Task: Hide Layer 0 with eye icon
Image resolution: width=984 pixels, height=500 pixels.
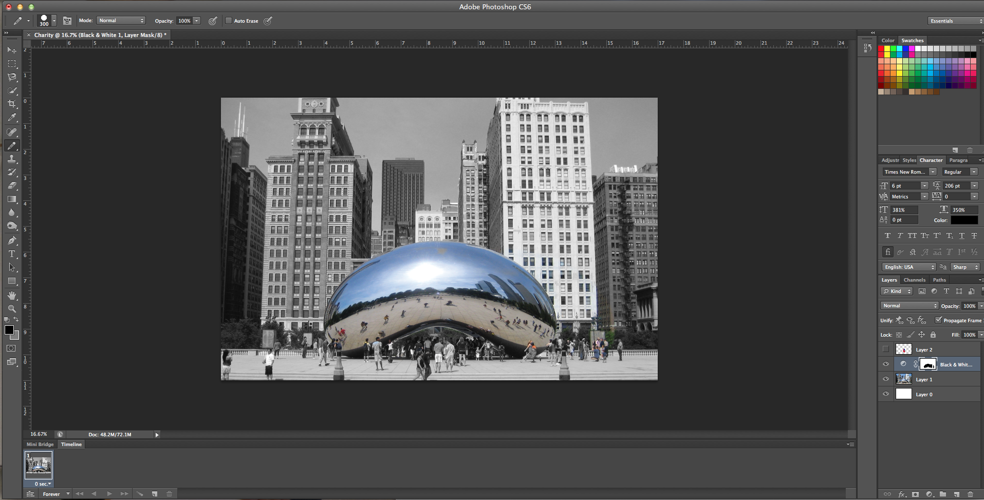Action: pyautogui.click(x=885, y=394)
